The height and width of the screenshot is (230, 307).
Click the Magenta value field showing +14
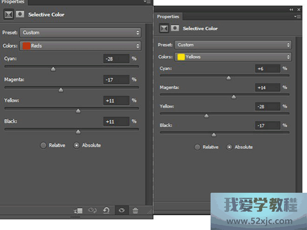268,88
